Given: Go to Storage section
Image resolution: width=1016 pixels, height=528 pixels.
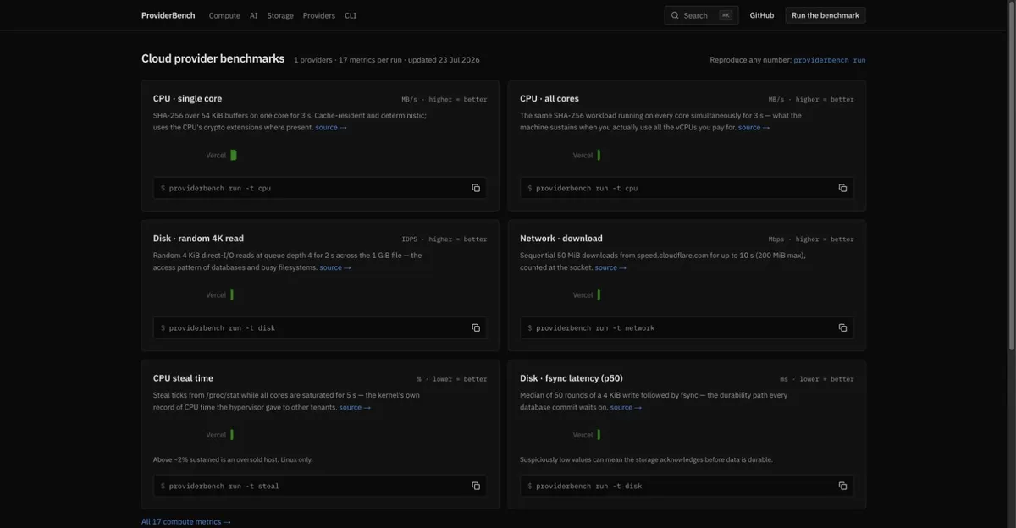Looking at the screenshot, I should pyautogui.click(x=280, y=15).
